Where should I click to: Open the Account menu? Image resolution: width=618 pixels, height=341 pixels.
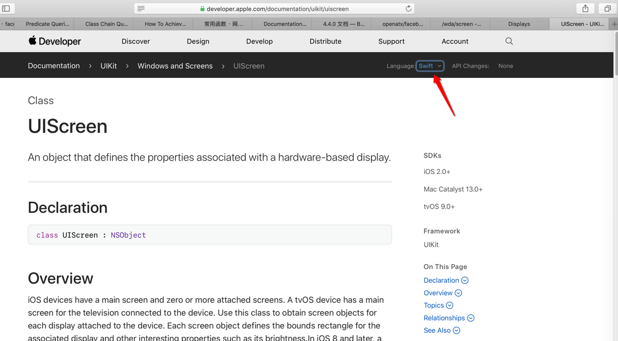(x=455, y=41)
